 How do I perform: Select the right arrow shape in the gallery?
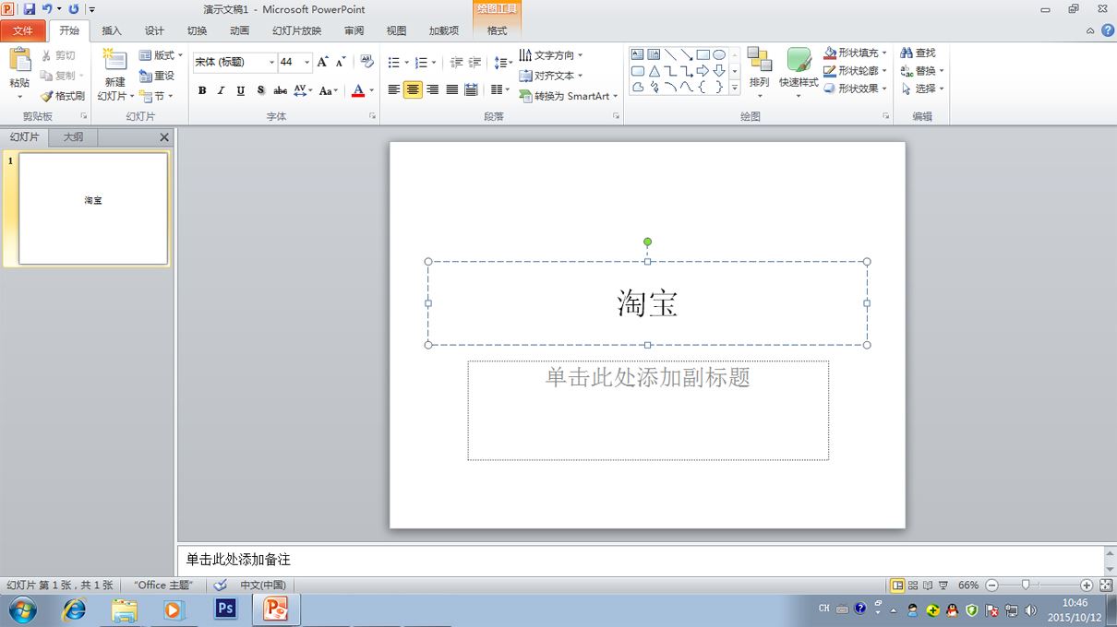pyautogui.click(x=703, y=71)
